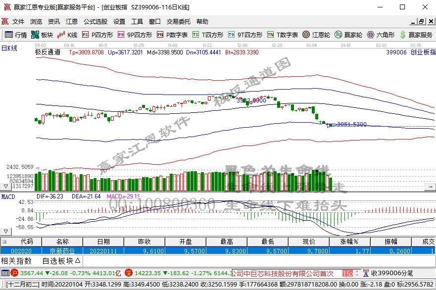
Task: Restore the inner chart window
Action: click(422, 21)
